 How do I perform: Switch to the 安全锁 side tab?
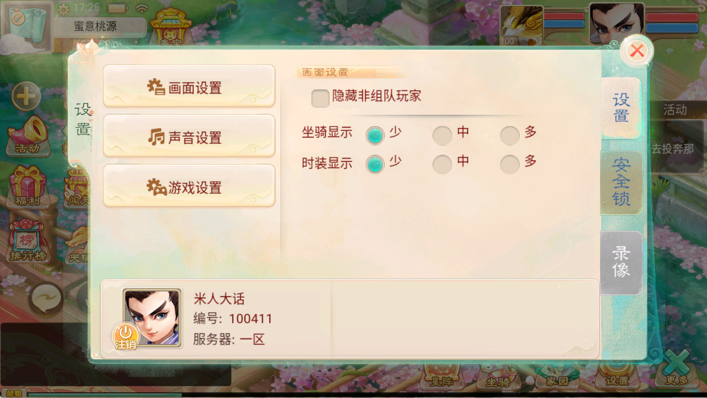[621, 182]
